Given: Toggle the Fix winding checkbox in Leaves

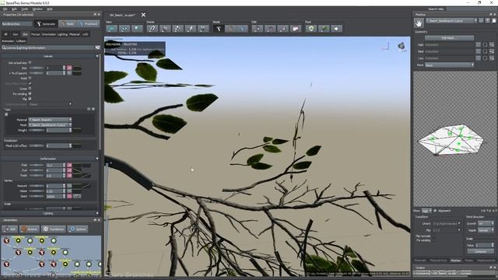Looking at the screenshot, I should click(x=30, y=93).
